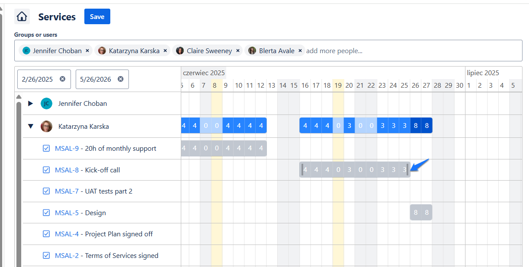
Task: Click Katarzyna Karska's profile photo
Action: pos(102,50)
